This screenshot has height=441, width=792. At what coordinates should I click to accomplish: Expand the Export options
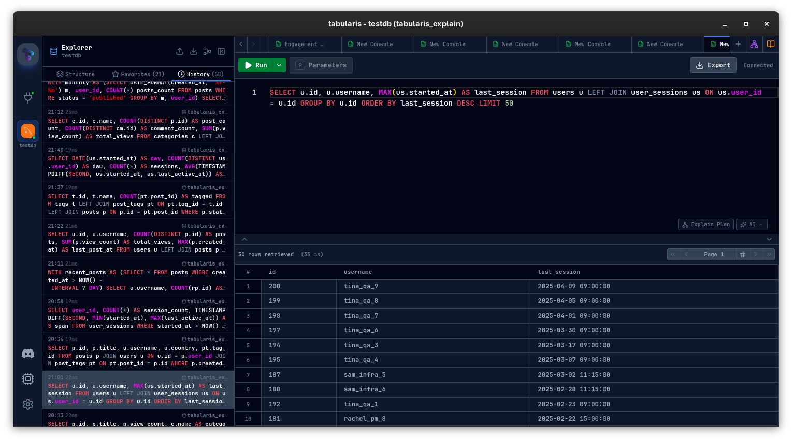click(x=713, y=65)
